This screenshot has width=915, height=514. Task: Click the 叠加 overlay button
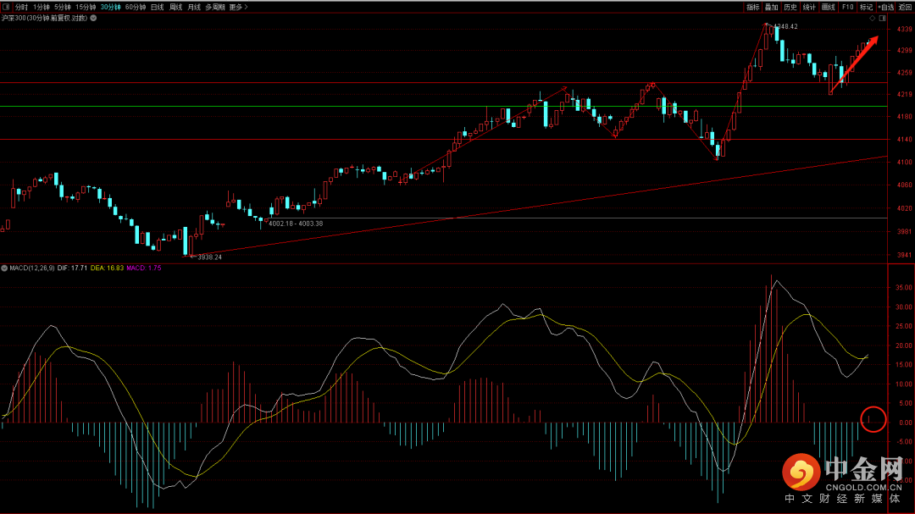pos(772,7)
